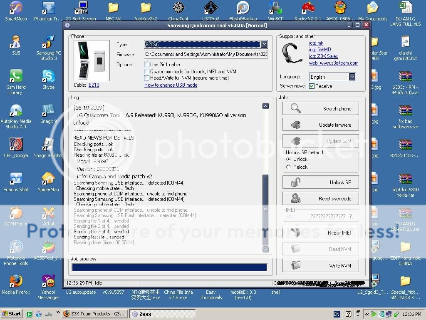Click the Write NVM button
This screenshot has width=426, height=320.
point(321,265)
